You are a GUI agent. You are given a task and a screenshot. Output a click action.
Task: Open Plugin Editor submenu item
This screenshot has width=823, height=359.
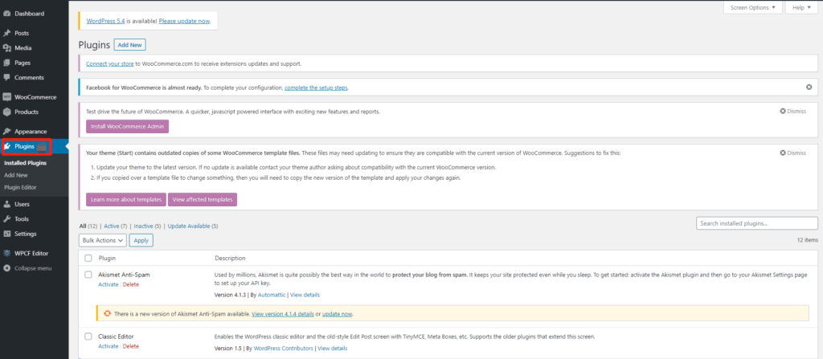[20, 187]
